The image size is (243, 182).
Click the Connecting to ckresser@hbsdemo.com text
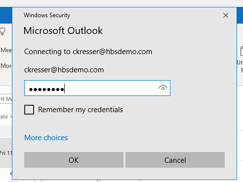click(88, 52)
